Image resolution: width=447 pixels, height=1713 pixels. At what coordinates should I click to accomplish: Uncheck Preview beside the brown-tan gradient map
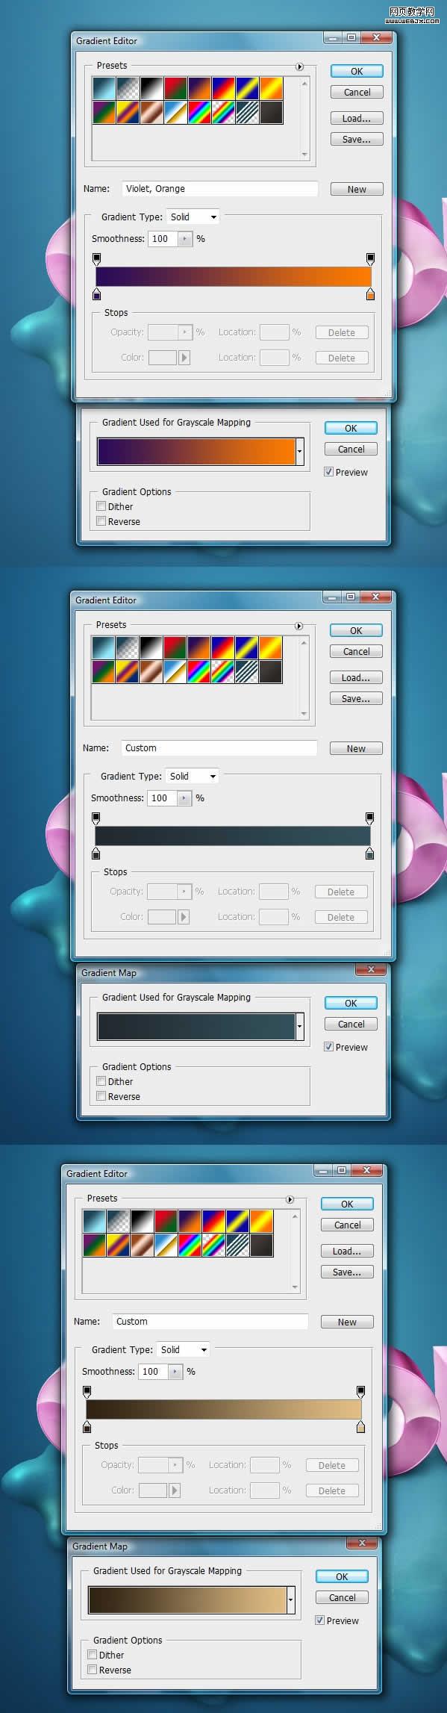point(319,1620)
